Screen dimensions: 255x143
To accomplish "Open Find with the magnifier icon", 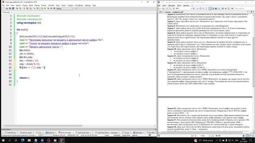I will pyautogui.click(x=35, y=8).
